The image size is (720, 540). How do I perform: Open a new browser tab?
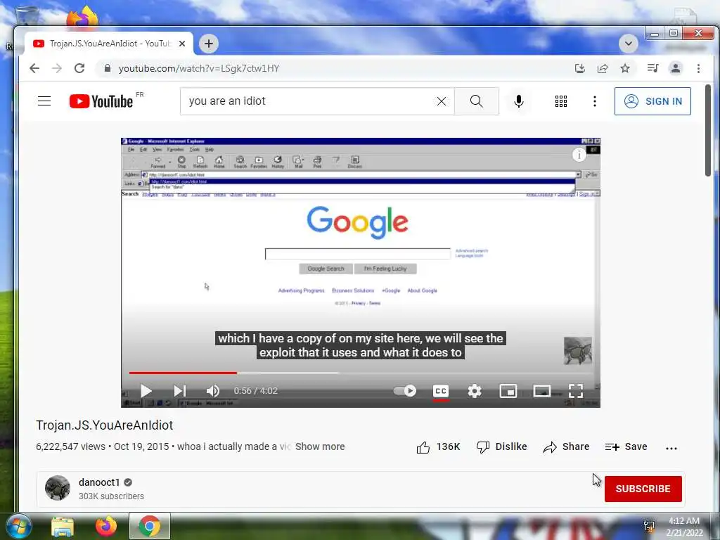(x=208, y=44)
